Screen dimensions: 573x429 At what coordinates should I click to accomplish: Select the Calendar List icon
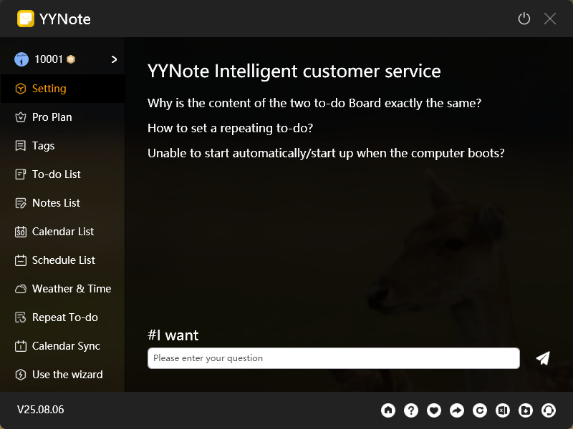(x=20, y=231)
